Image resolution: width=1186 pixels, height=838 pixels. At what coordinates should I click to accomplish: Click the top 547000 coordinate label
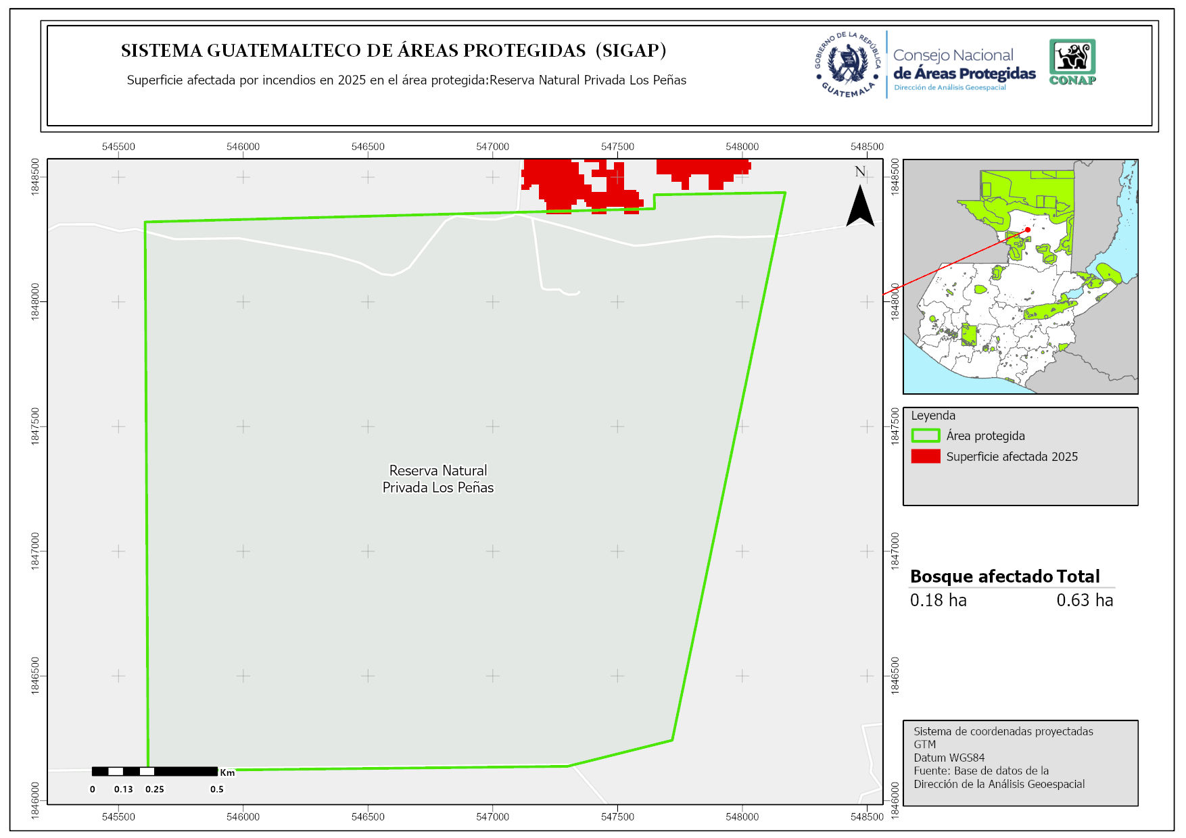click(492, 147)
